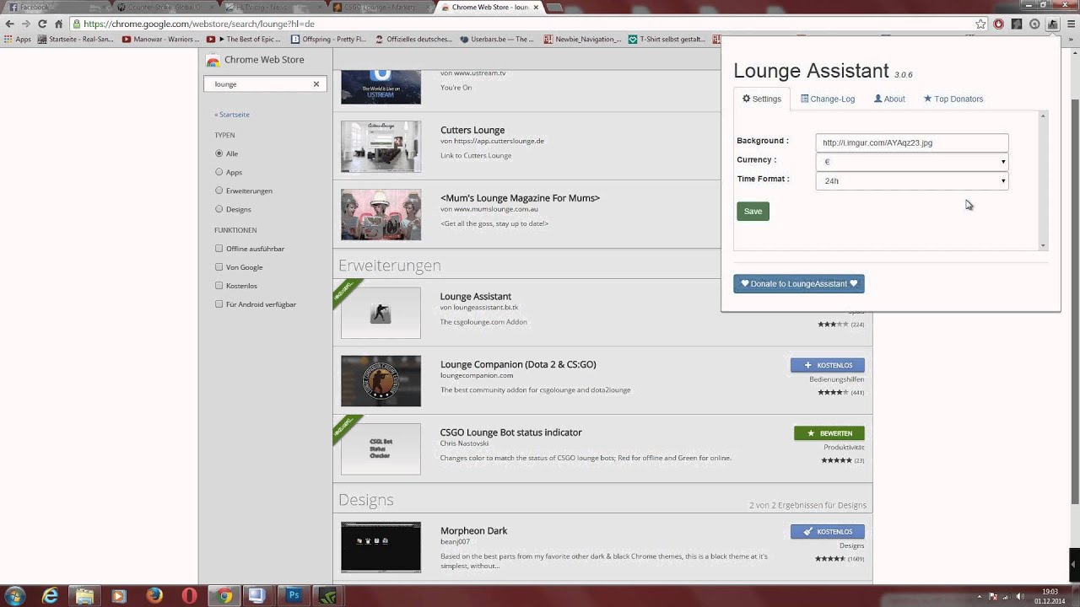Open Internet Explorer from the taskbar

point(50,596)
